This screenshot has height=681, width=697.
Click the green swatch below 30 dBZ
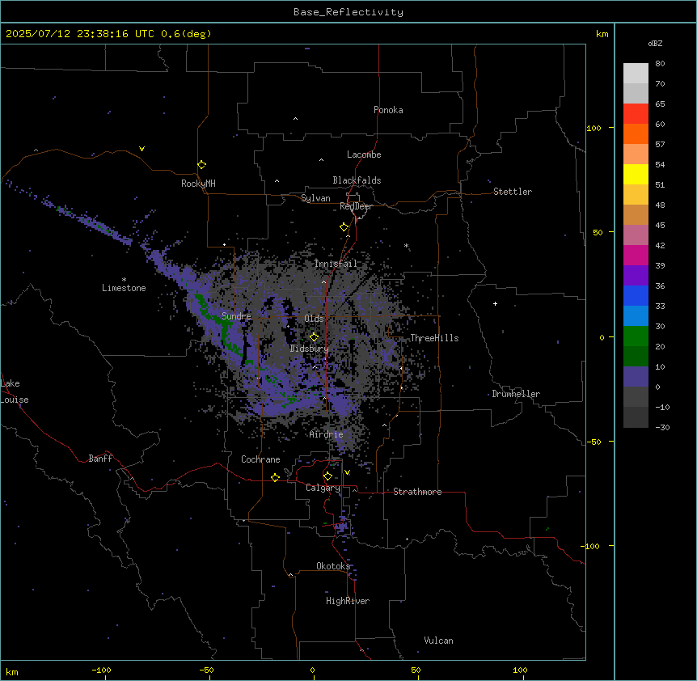(636, 336)
